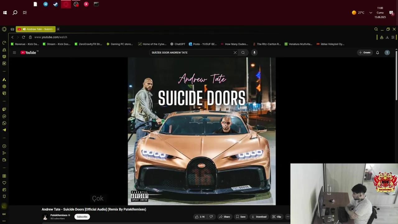
Task: Open the ChatGPT bookmark
Action: coord(178,44)
